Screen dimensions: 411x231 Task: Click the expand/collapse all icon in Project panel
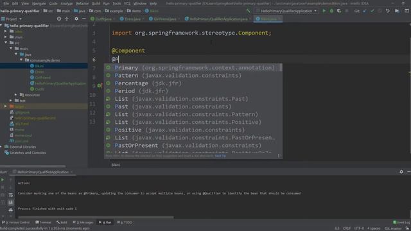[x=67, y=19]
